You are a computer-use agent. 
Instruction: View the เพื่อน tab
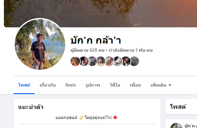point(135,85)
